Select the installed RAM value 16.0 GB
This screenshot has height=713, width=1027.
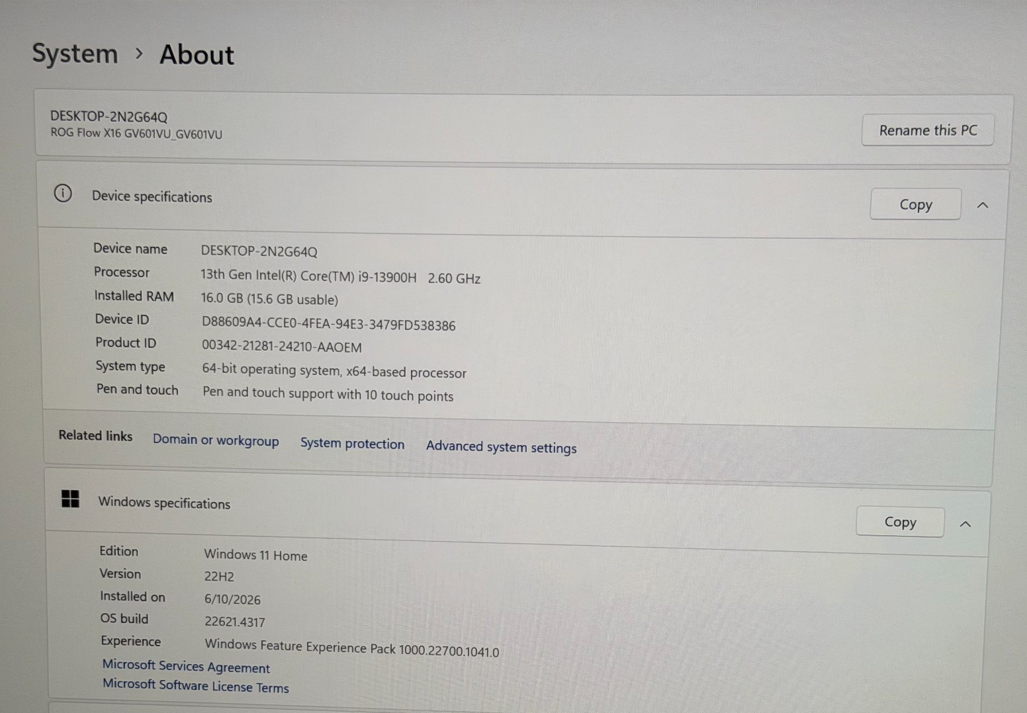click(269, 299)
